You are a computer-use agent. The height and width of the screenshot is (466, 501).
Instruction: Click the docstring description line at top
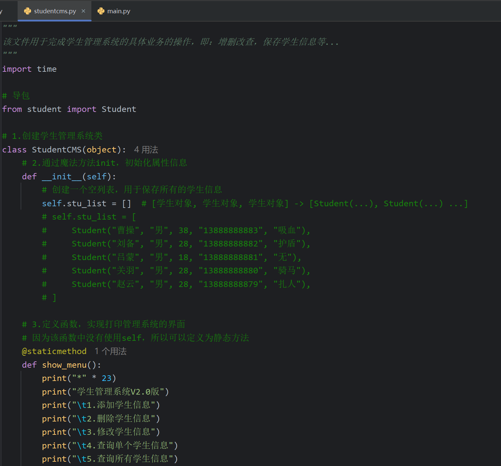tap(171, 42)
